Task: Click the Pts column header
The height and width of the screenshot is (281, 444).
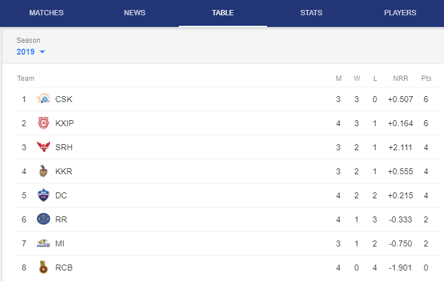Action: pyautogui.click(x=426, y=78)
